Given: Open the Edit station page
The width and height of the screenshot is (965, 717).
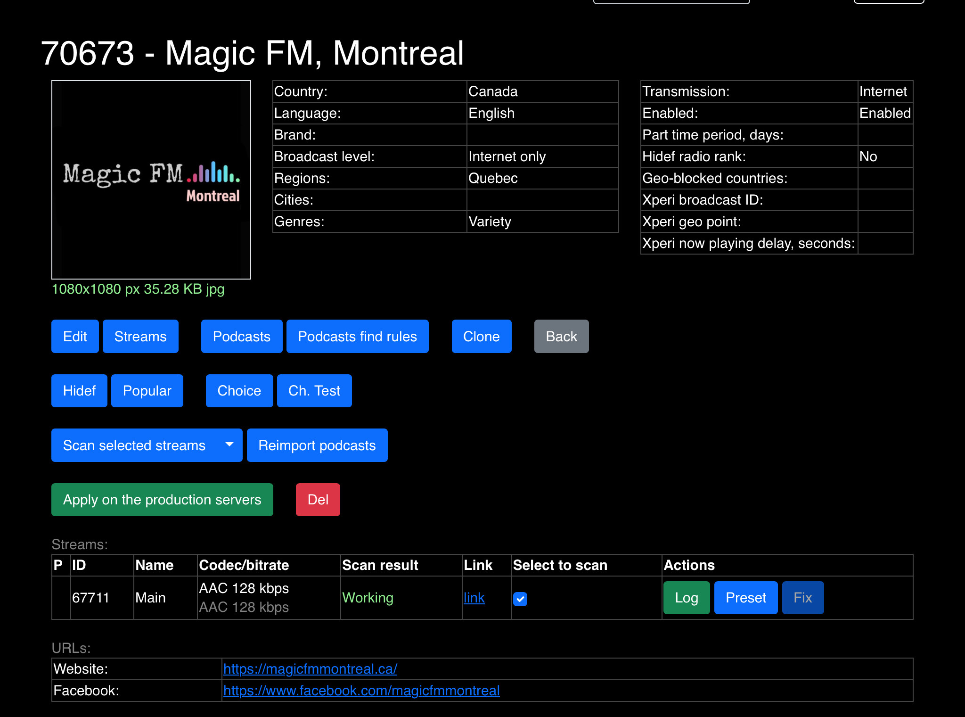Looking at the screenshot, I should point(75,336).
